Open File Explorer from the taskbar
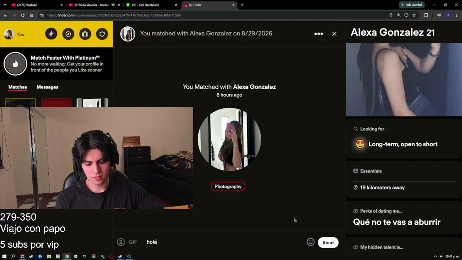 point(49,256)
